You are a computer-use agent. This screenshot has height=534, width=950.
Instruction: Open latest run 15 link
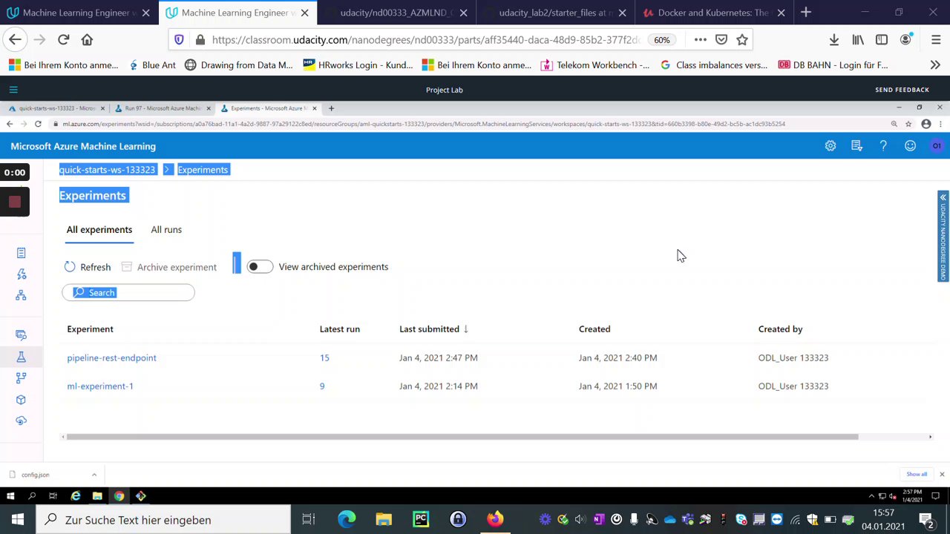pos(324,357)
